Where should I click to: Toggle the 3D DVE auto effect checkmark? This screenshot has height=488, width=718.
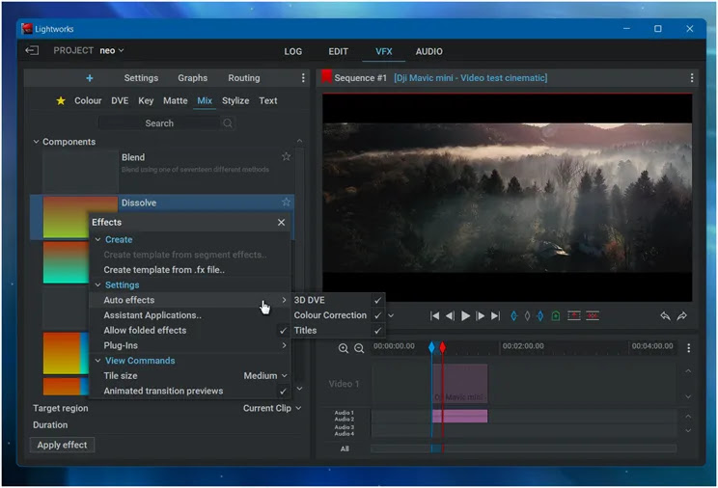[377, 300]
